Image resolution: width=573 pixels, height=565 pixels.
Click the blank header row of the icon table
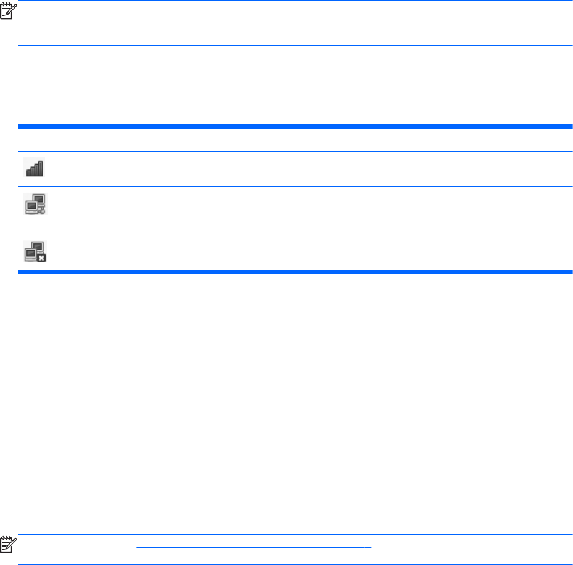click(x=296, y=140)
